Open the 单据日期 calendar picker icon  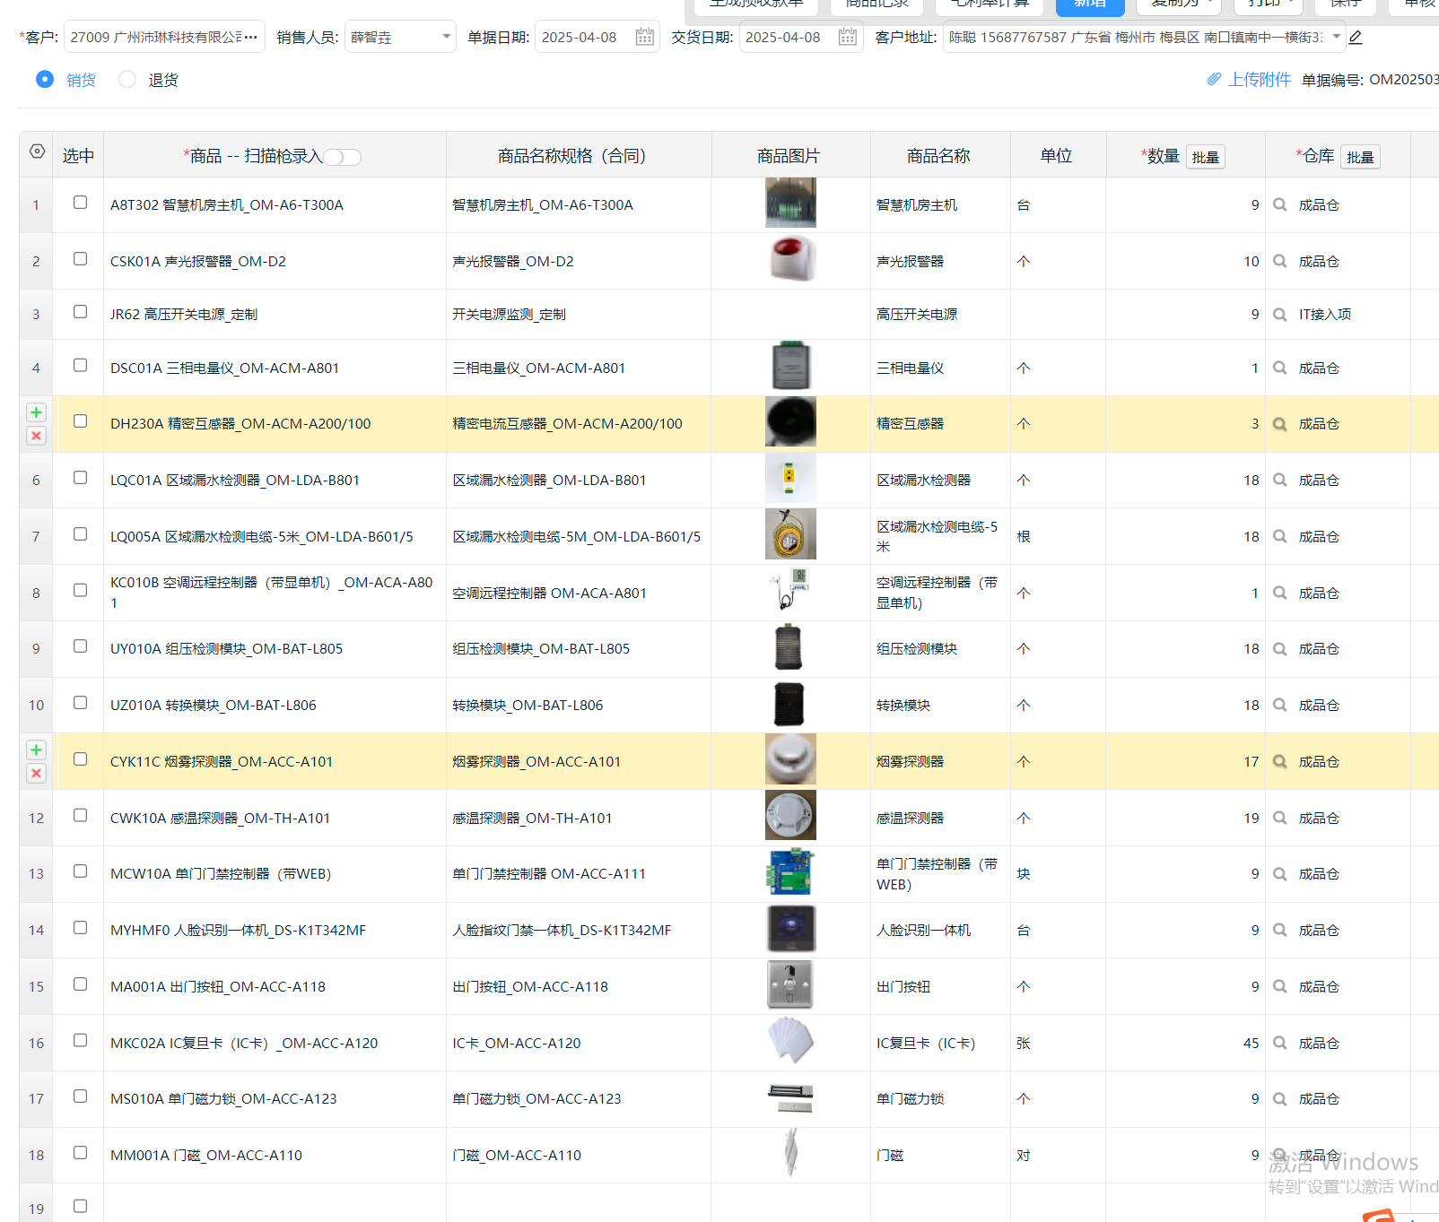click(644, 37)
